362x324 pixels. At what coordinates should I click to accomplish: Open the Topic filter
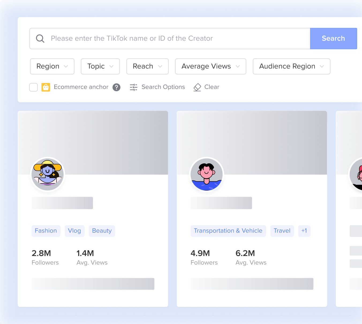point(100,66)
